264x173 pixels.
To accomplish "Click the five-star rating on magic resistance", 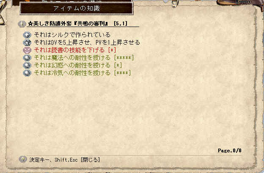I will (x=124, y=58).
